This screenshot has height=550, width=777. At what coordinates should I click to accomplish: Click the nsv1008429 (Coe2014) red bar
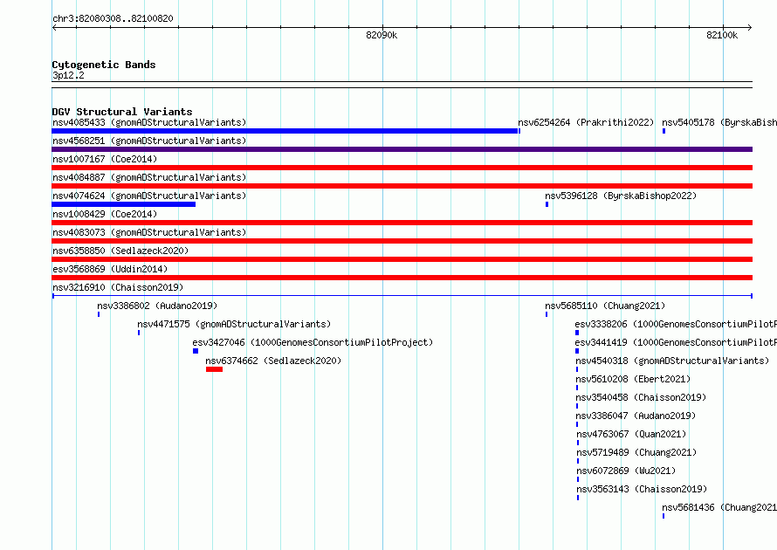click(402, 223)
